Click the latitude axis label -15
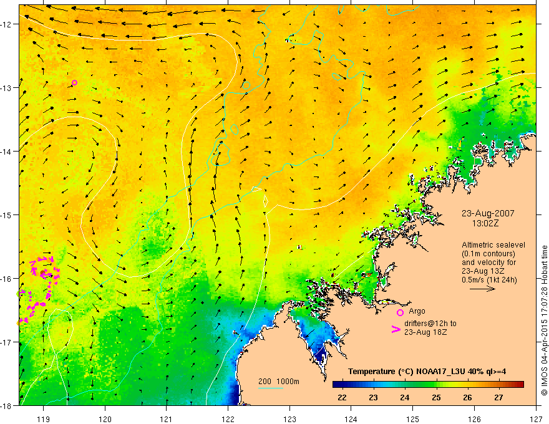 tap(7, 214)
